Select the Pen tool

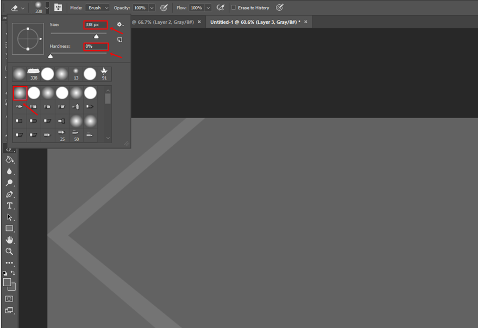point(9,194)
